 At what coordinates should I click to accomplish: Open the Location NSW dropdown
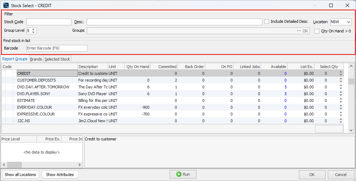click(349, 22)
